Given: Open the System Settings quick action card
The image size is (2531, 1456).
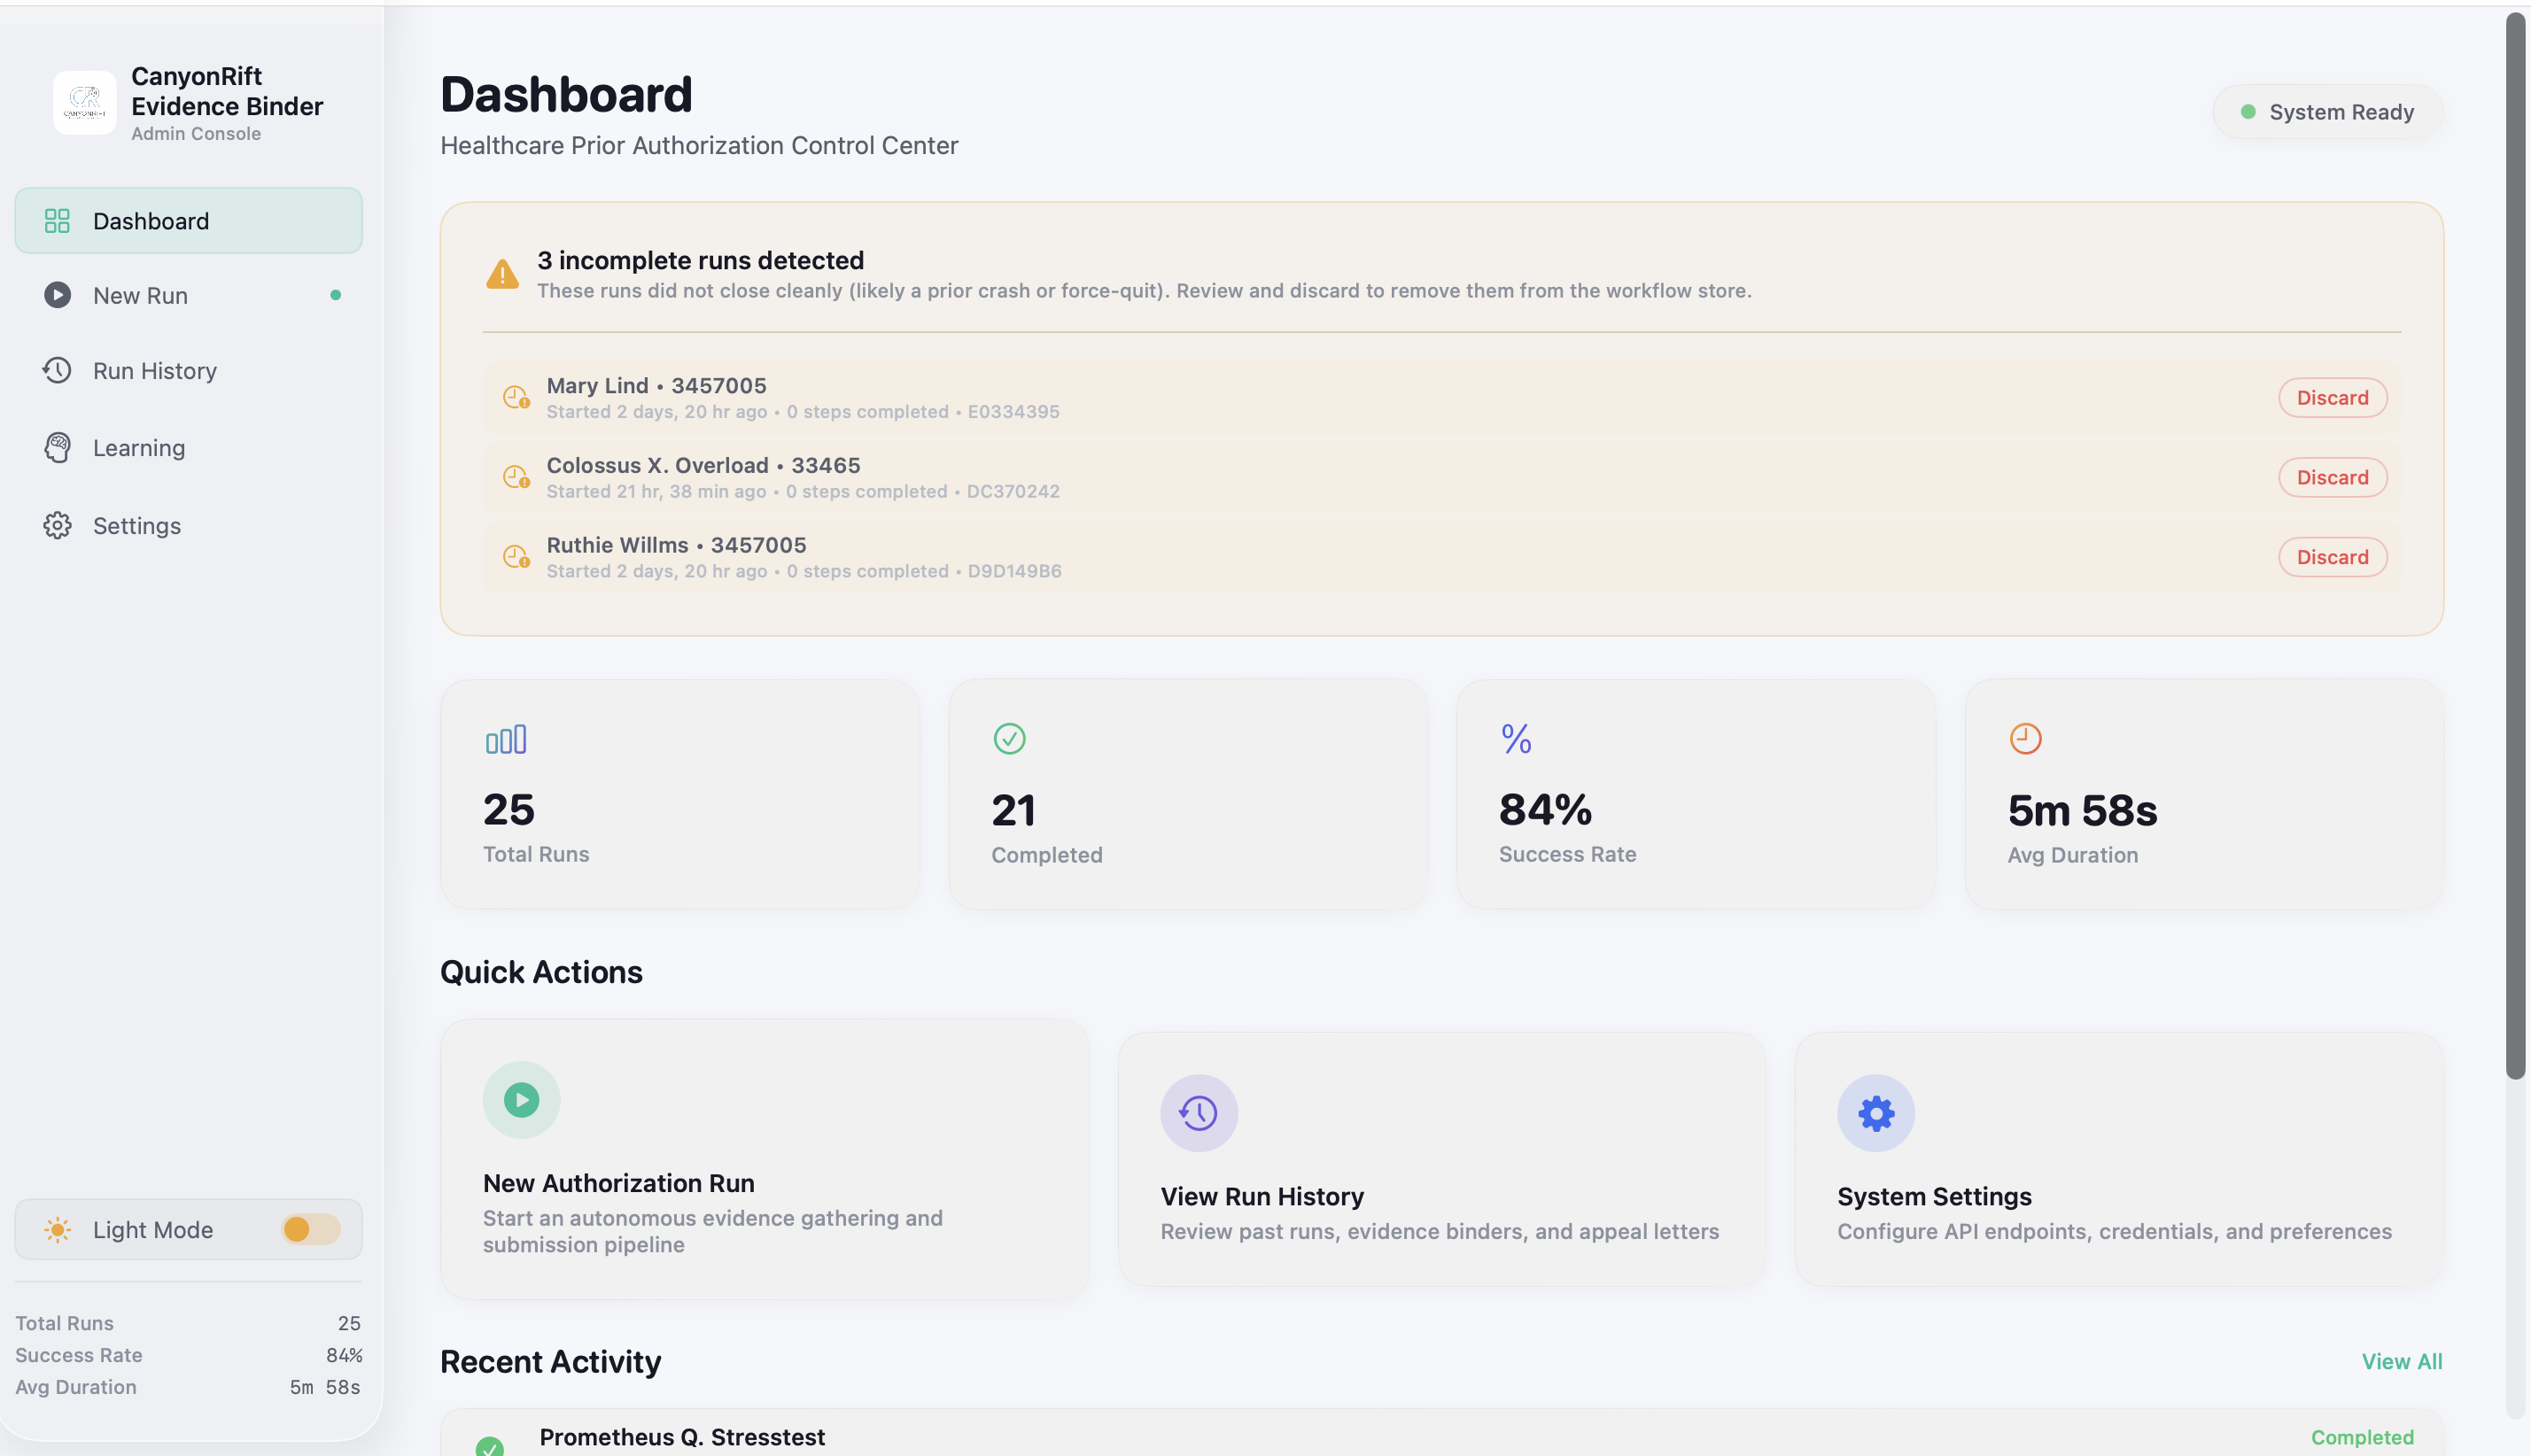Looking at the screenshot, I should click(x=2118, y=1159).
